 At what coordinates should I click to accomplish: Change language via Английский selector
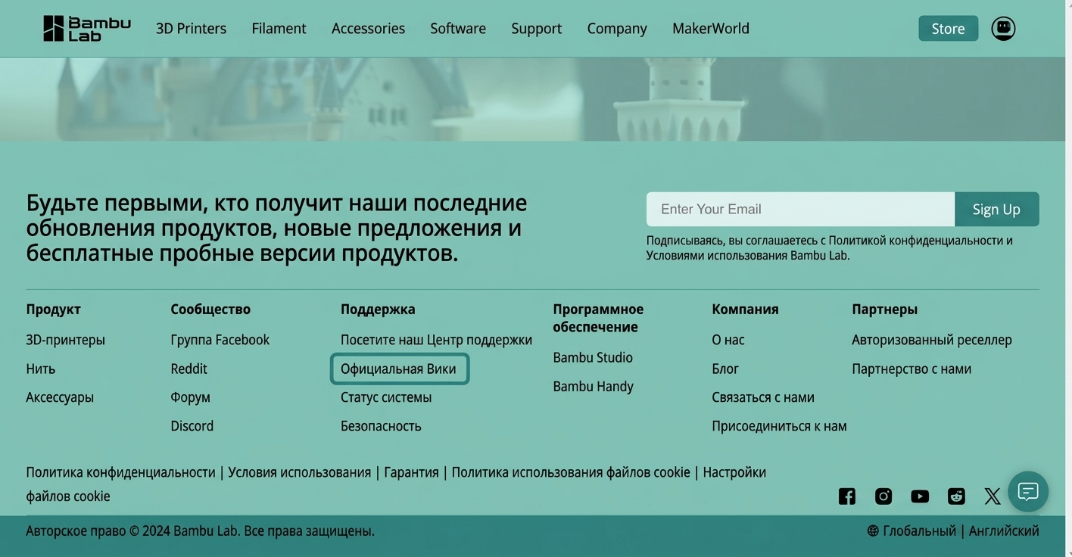[x=1004, y=531]
